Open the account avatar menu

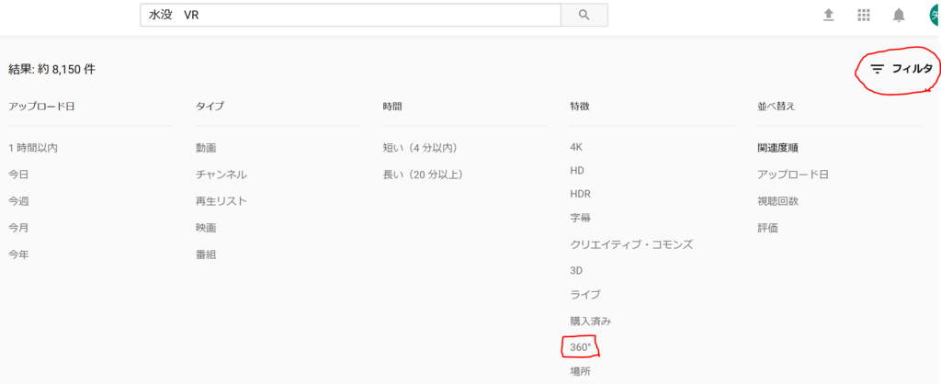tap(935, 15)
